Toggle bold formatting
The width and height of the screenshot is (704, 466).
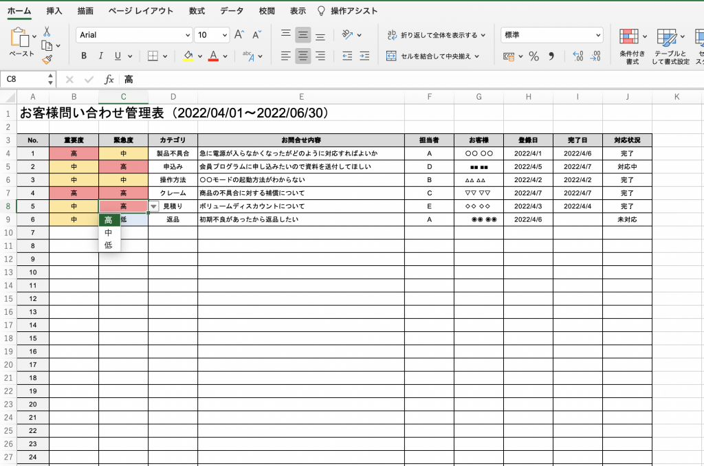click(x=84, y=56)
